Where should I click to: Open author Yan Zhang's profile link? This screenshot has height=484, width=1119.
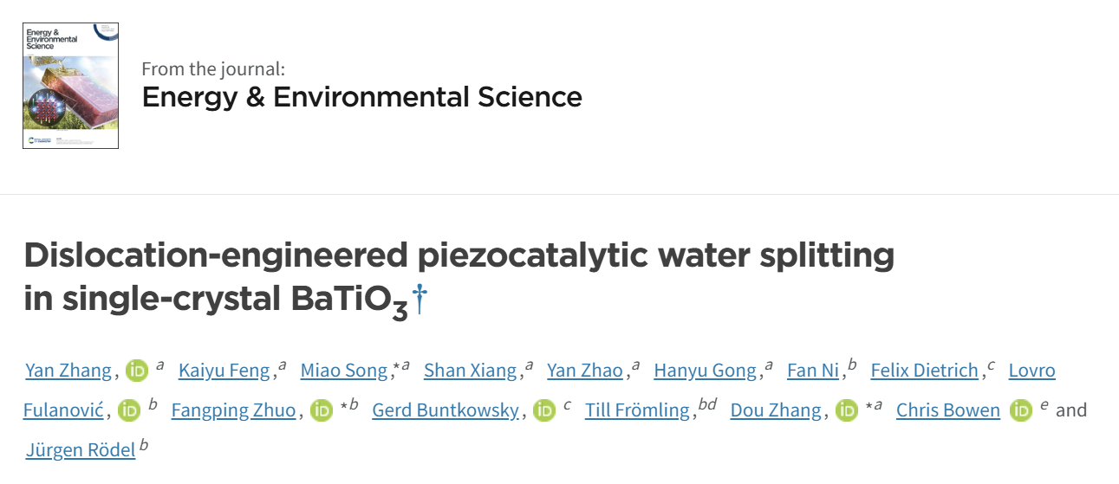coord(68,371)
